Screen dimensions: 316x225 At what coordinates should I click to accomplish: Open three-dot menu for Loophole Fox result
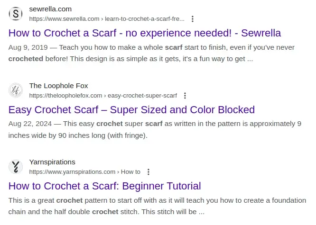[x=185, y=96]
